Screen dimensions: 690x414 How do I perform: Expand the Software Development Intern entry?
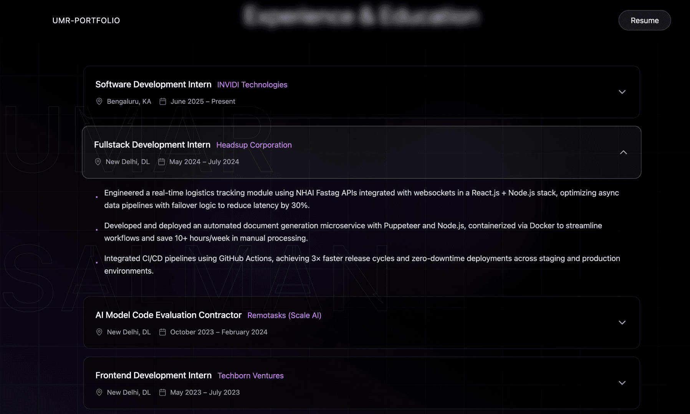(622, 92)
